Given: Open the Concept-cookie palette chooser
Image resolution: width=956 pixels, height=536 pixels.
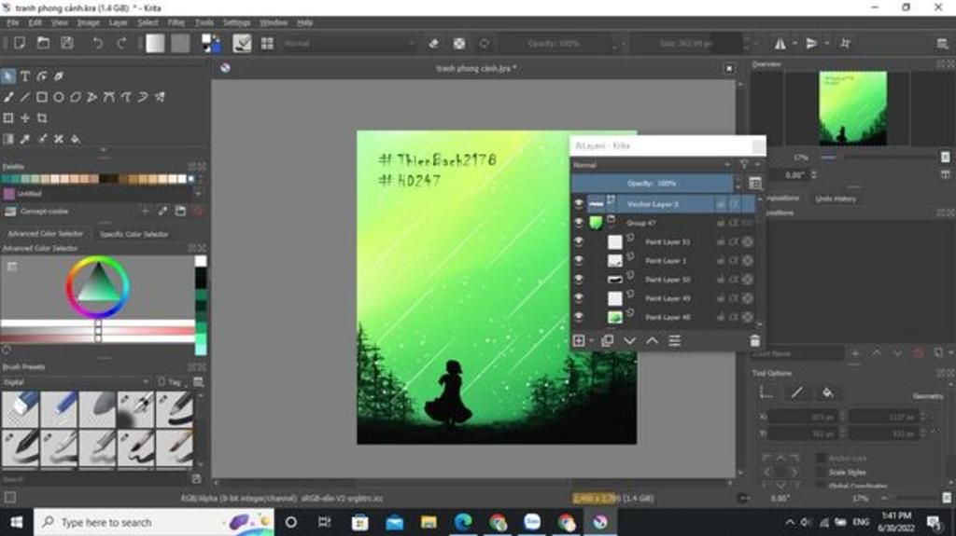Looking at the screenshot, I should pyautogui.click(x=9, y=212).
